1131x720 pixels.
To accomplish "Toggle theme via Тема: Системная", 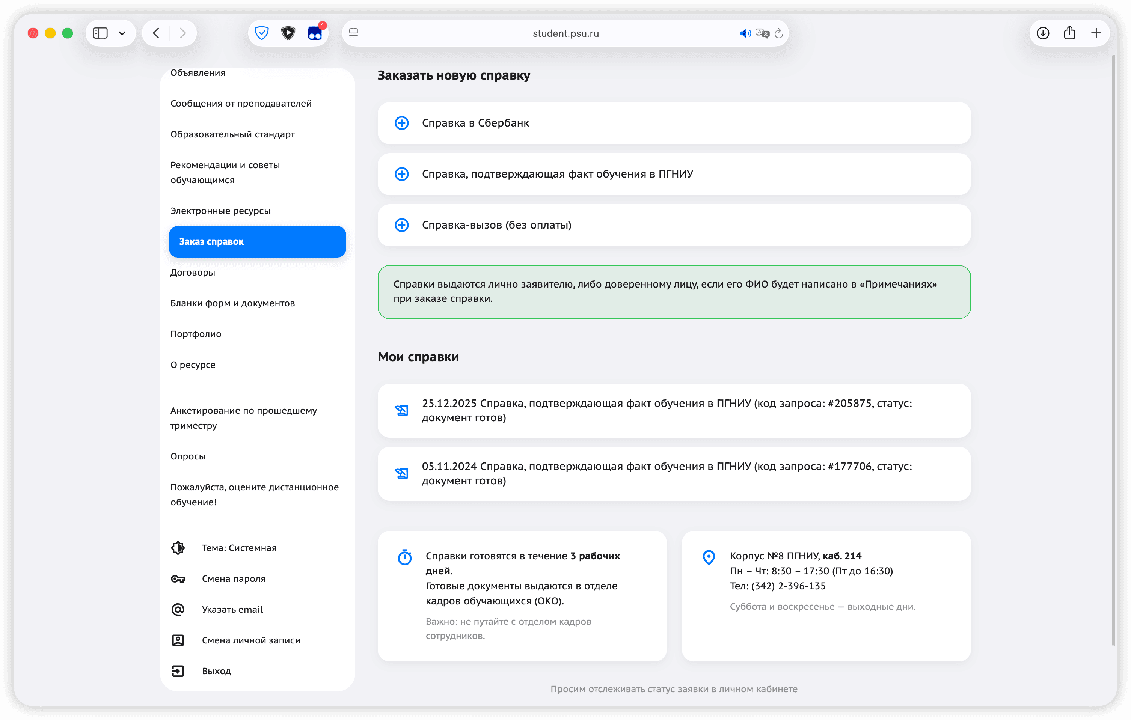I will point(239,548).
